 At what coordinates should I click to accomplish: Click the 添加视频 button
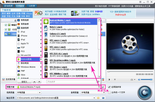pos(9,6)
